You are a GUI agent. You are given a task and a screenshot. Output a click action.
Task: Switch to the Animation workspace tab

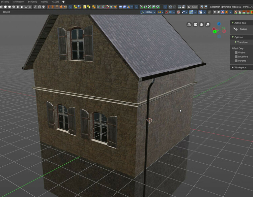click(x=19, y=2)
